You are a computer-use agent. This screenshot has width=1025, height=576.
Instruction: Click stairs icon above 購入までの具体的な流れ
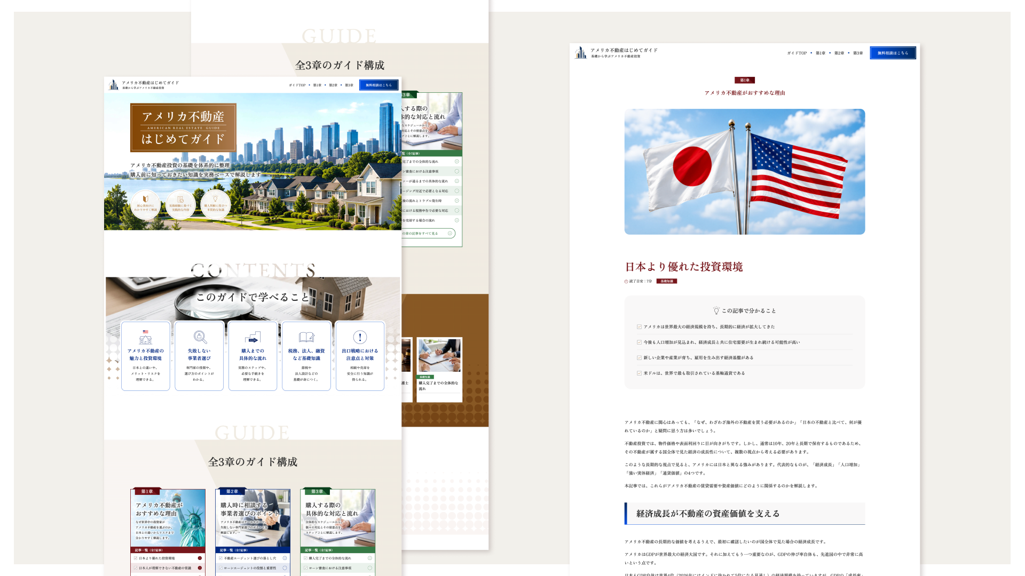pos(253,337)
